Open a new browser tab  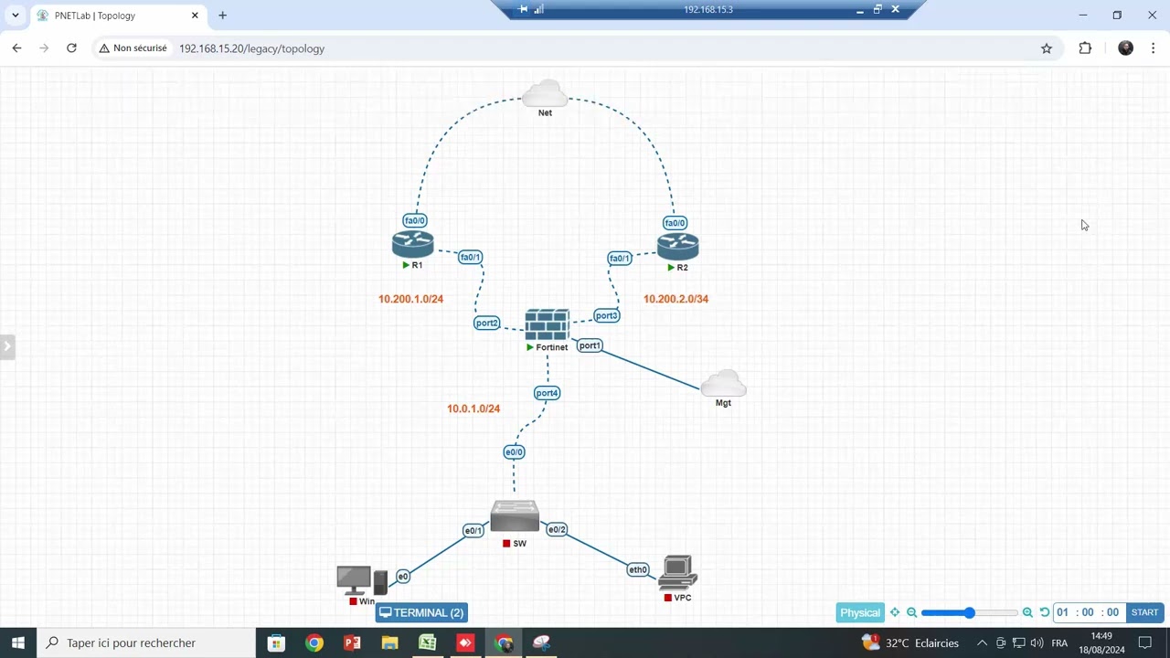(222, 16)
